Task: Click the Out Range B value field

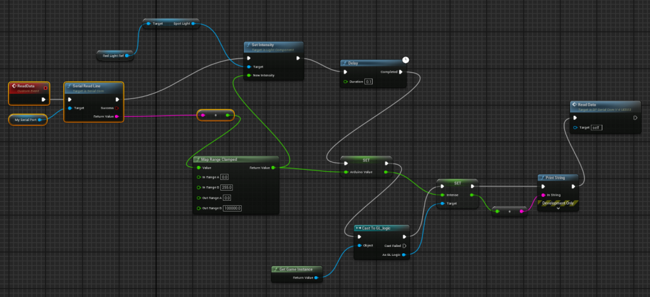Action: coord(232,208)
